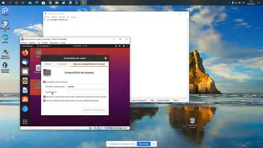
Task: Open Notepad Ayuda menu
Action: pos(73,17)
